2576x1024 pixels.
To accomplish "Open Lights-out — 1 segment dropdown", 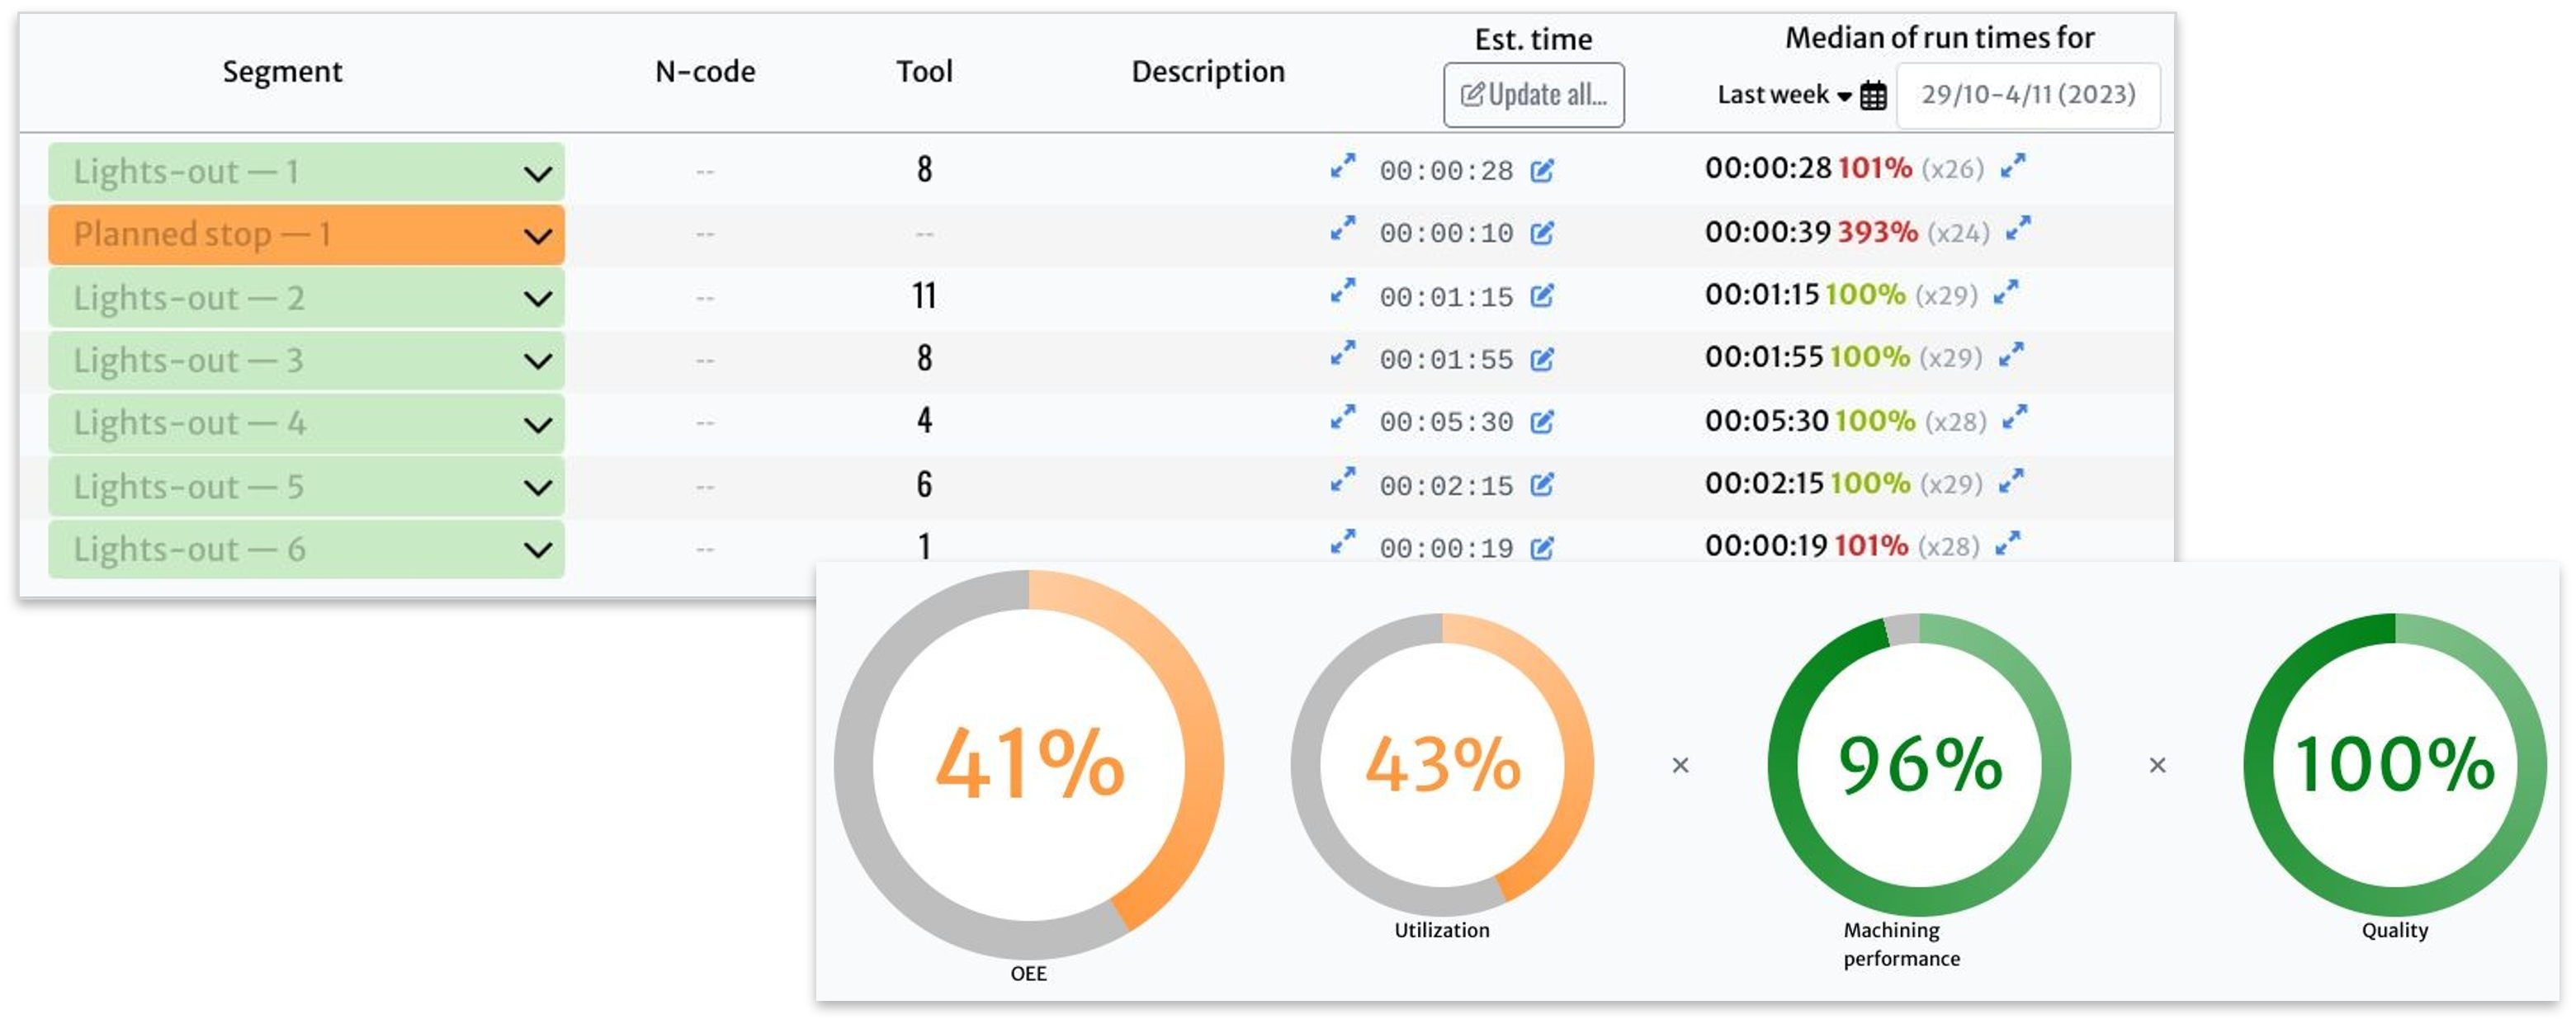I will (306, 172).
